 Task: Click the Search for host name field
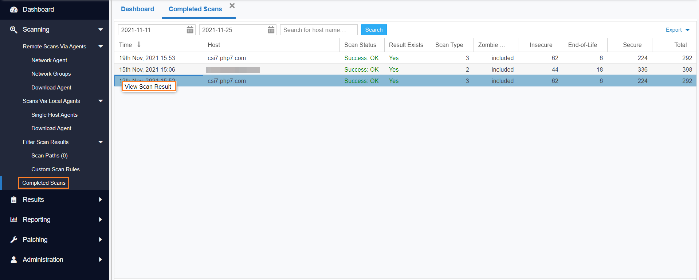(318, 30)
